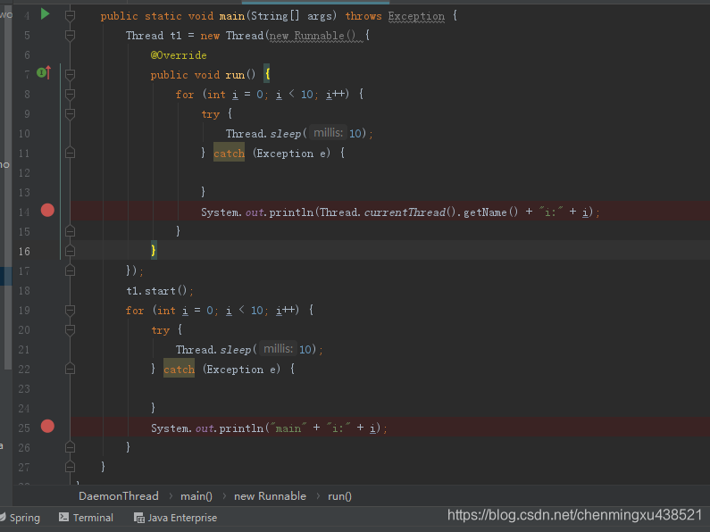Toggle off the breakpoint on line 25
The height and width of the screenshot is (532, 710).
(x=47, y=426)
